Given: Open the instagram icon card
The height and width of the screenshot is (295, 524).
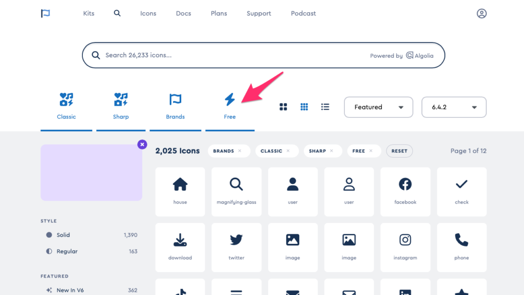Looking at the screenshot, I should point(405,248).
